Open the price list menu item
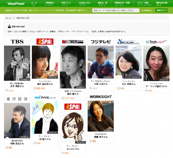 (66, 4)
